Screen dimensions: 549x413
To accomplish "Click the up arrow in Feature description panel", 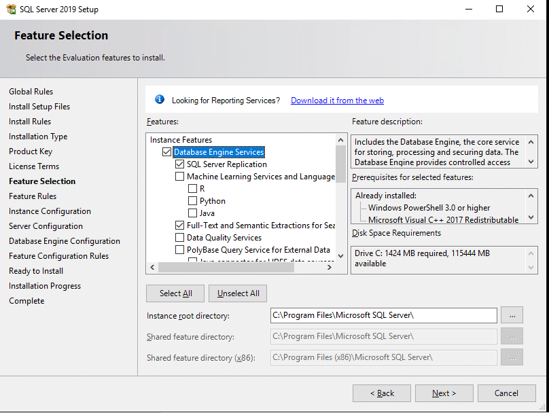I will tap(532, 141).
